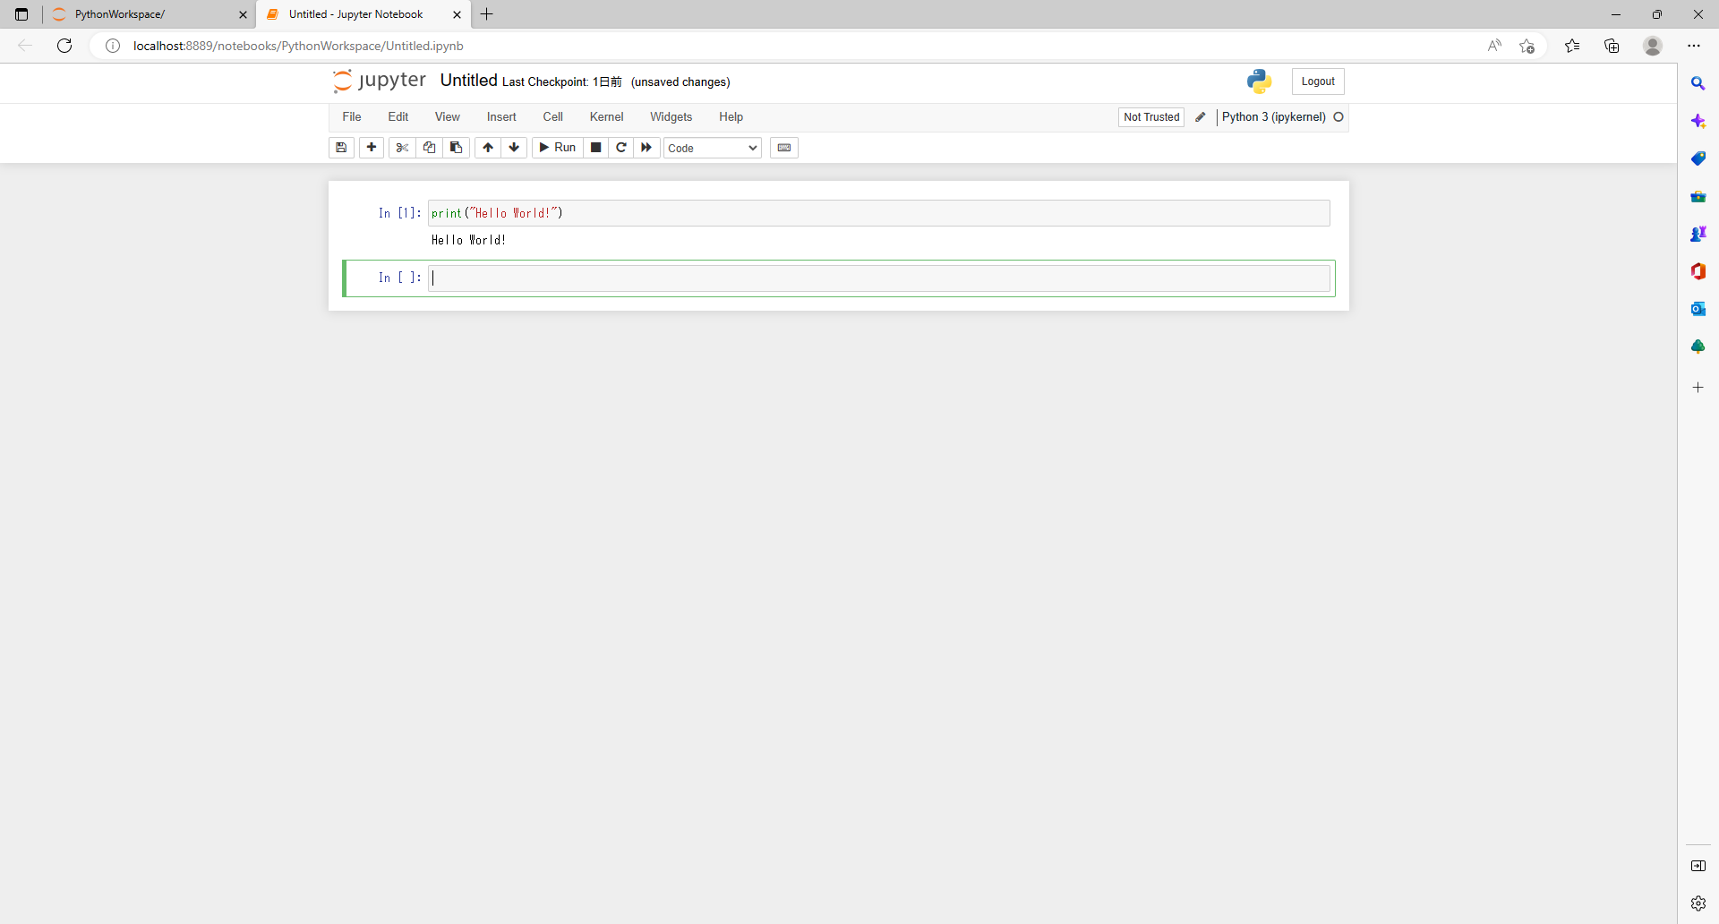Click the Jupyter logo
1719x924 pixels.
pyautogui.click(x=380, y=81)
